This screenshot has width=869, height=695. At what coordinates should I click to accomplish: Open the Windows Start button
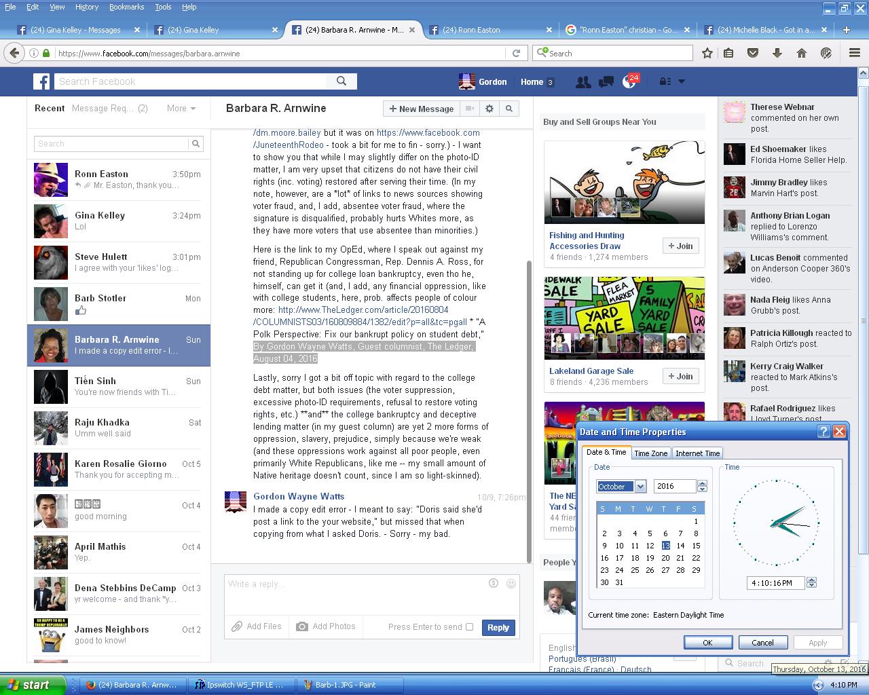coord(33,685)
